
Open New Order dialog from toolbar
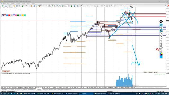pyautogui.click(x=26, y=6)
